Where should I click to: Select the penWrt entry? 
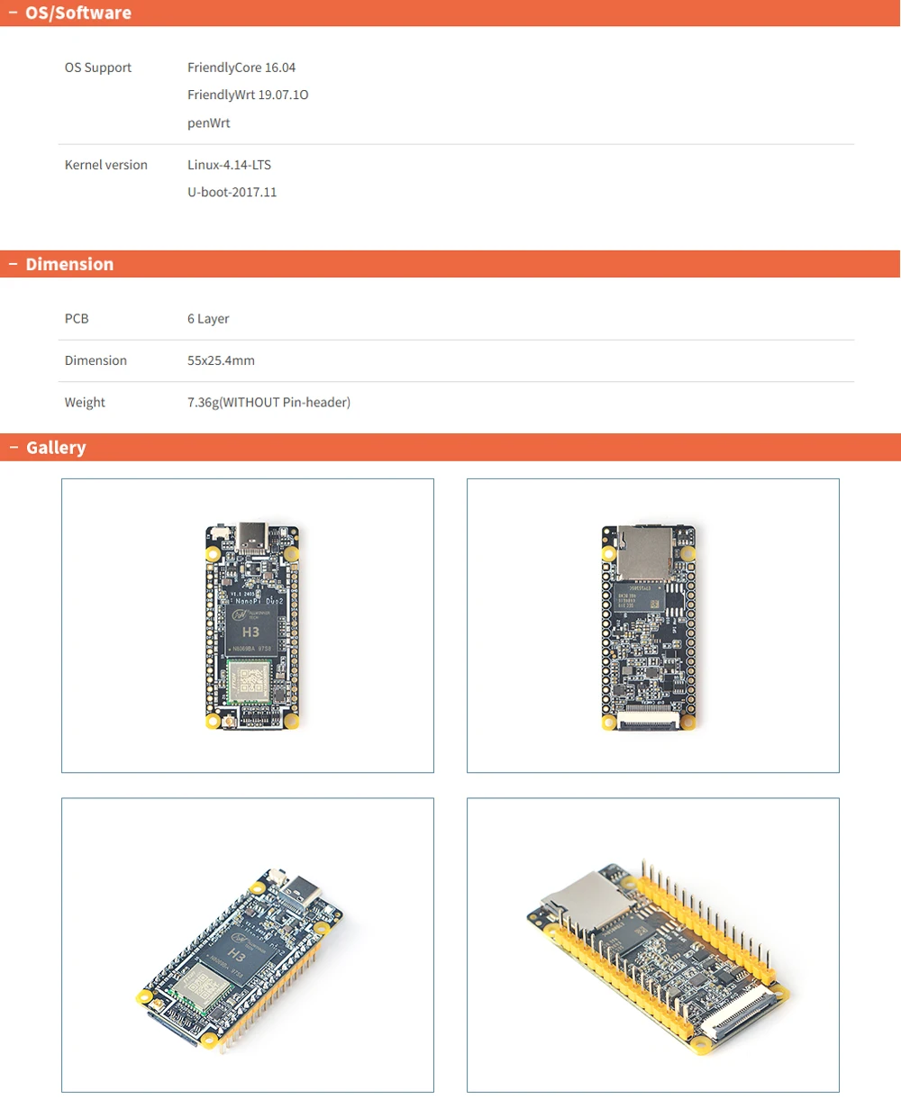point(209,123)
